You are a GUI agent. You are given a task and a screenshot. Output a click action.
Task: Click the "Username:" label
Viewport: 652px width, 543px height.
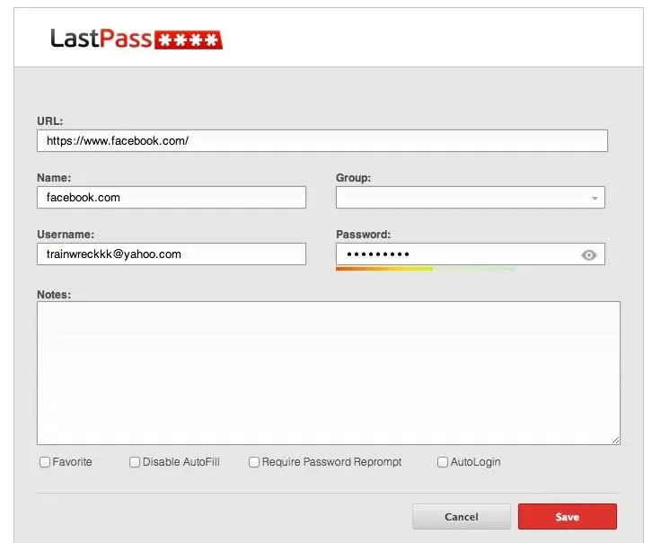[66, 235]
